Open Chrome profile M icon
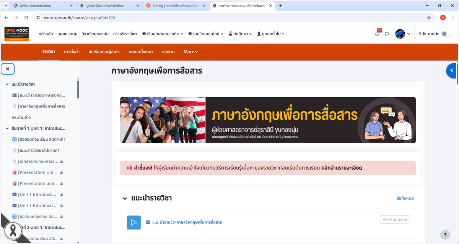 pos(443,18)
